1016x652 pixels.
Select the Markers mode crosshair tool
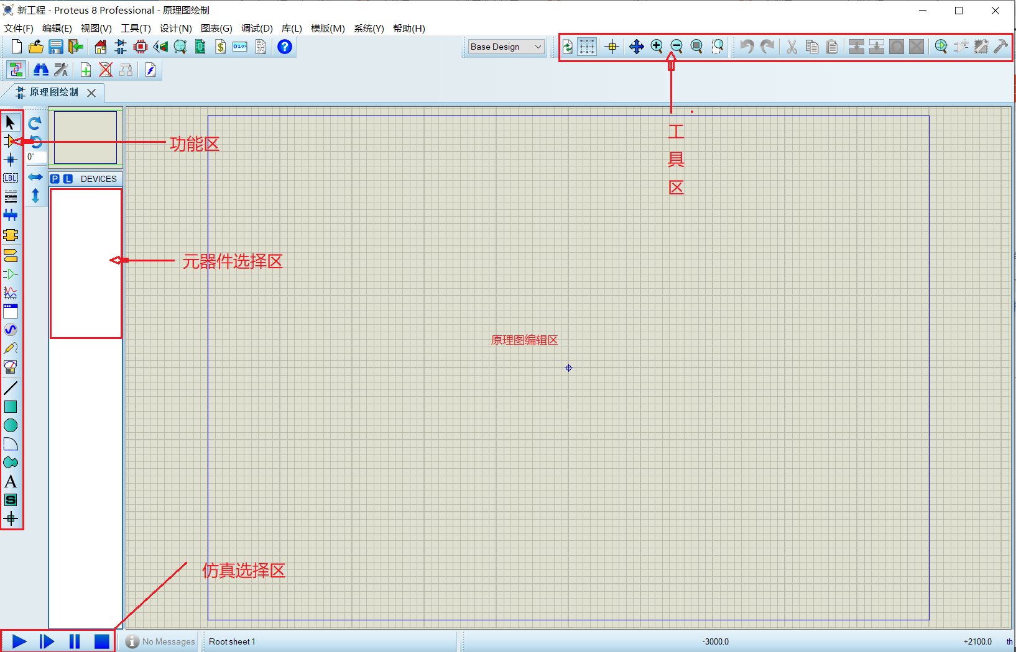pyautogui.click(x=11, y=518)
